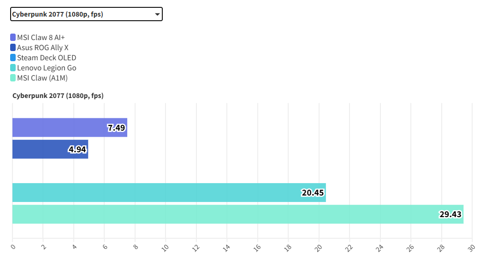Click Lenovo Legion Go legend color swatch

click(13, 68)
